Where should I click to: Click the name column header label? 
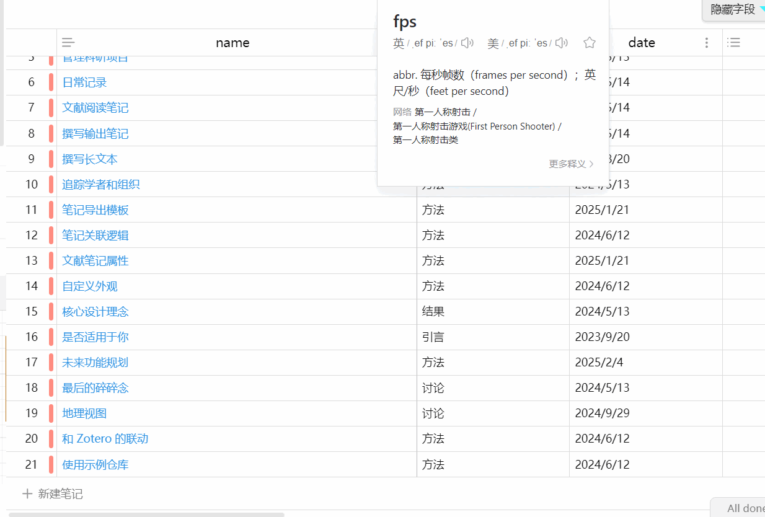coord(232,43)
